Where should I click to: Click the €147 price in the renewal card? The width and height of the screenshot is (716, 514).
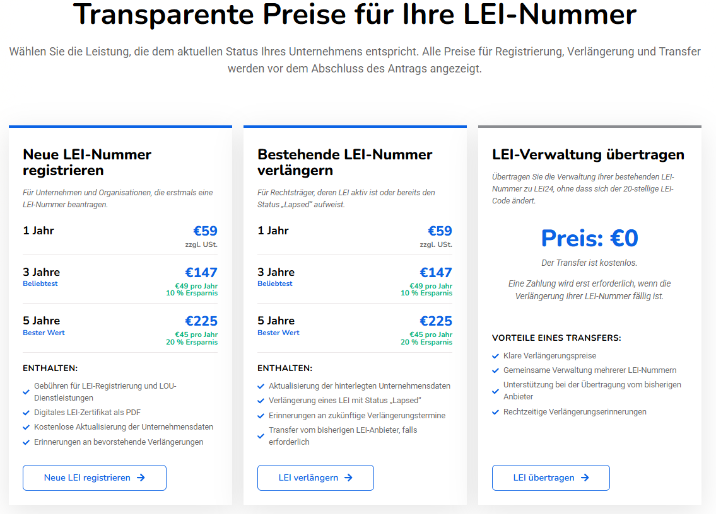pyautogui.click(x=436, y=272)
